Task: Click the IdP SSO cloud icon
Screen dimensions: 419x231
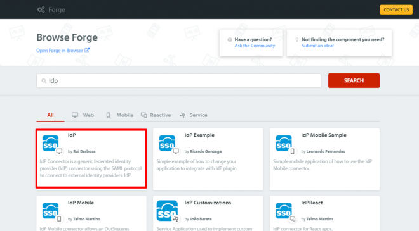Action: (x=51, y=143)
